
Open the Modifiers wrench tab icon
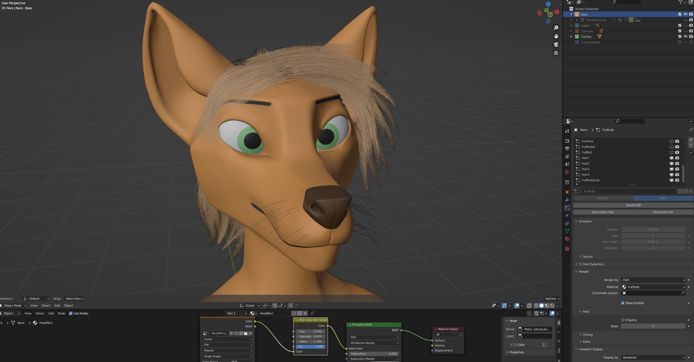567,200
